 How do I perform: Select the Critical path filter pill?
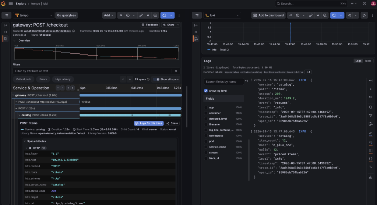tap(24, 79)
